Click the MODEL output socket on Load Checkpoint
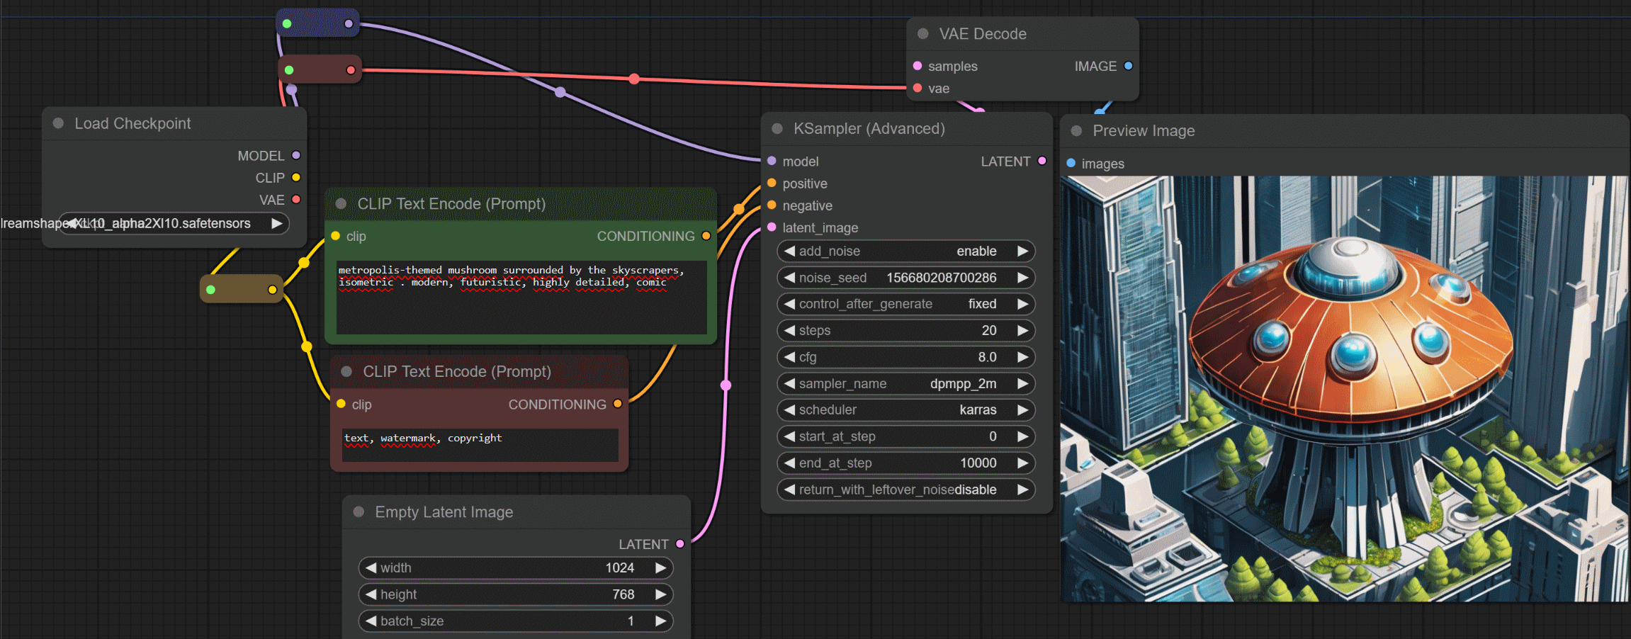This screenshot has width=1631, height=639. click(x=296, y=156)
